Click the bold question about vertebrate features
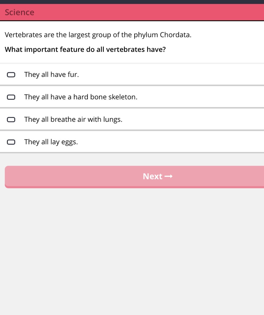This screenshot has width=264, height=315. pyautogui.click(x=85, y=50)
